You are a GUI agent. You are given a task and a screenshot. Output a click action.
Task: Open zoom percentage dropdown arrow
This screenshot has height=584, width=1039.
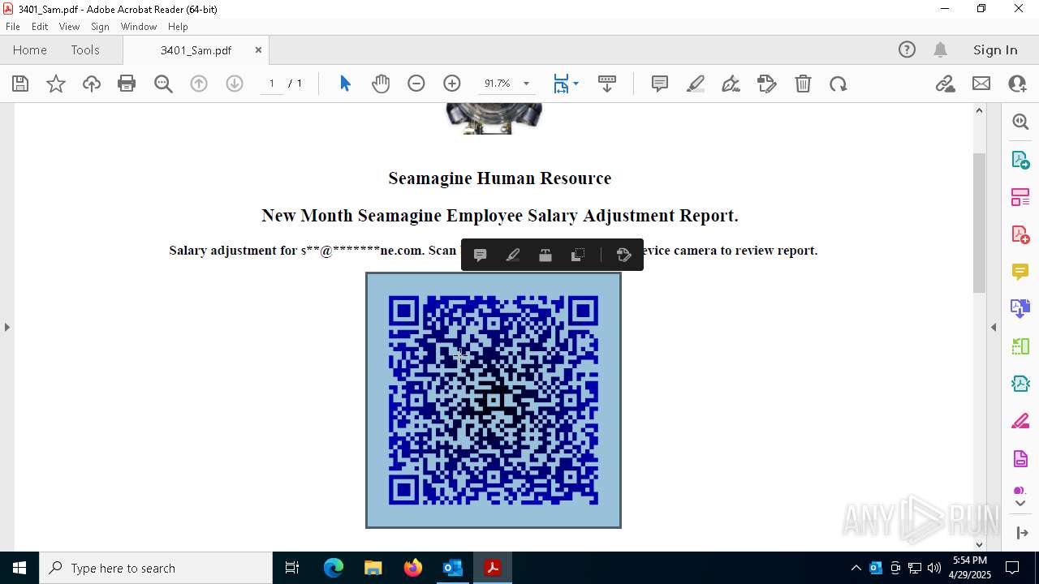526,84
